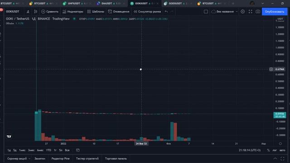The height and width of the screenshot is (163, 290).
Task: Open timezone setting 21:18:14 (UTC+3)
Action: [250, 150]
